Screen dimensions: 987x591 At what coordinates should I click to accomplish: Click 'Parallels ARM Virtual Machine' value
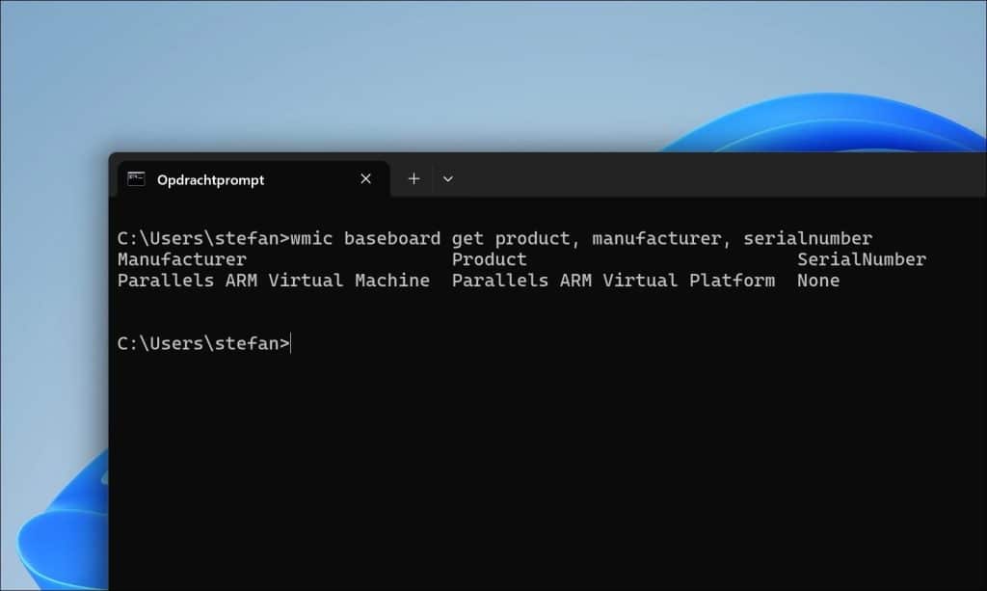pos(274,281)
